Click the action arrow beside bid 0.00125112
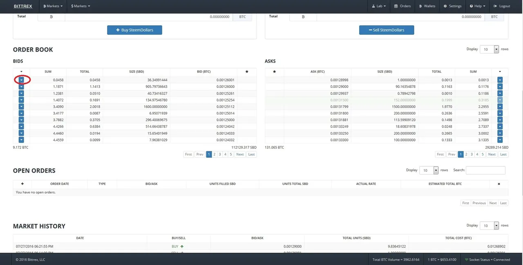This screenshot has height=265, width=523. pyautogui.click(x=21, y=107)
